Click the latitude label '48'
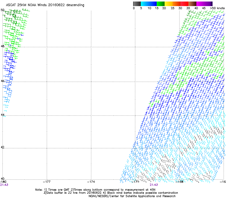The image size is (226, 198). (x=2, y=46)
